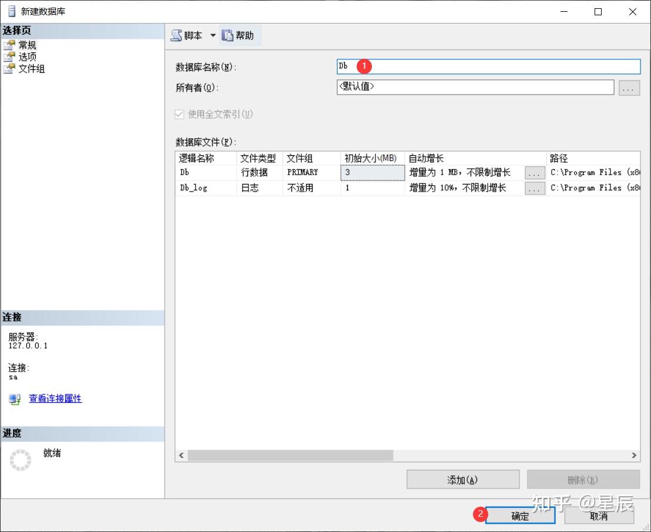Click the disabled 删除(R) button

(583, 480)
